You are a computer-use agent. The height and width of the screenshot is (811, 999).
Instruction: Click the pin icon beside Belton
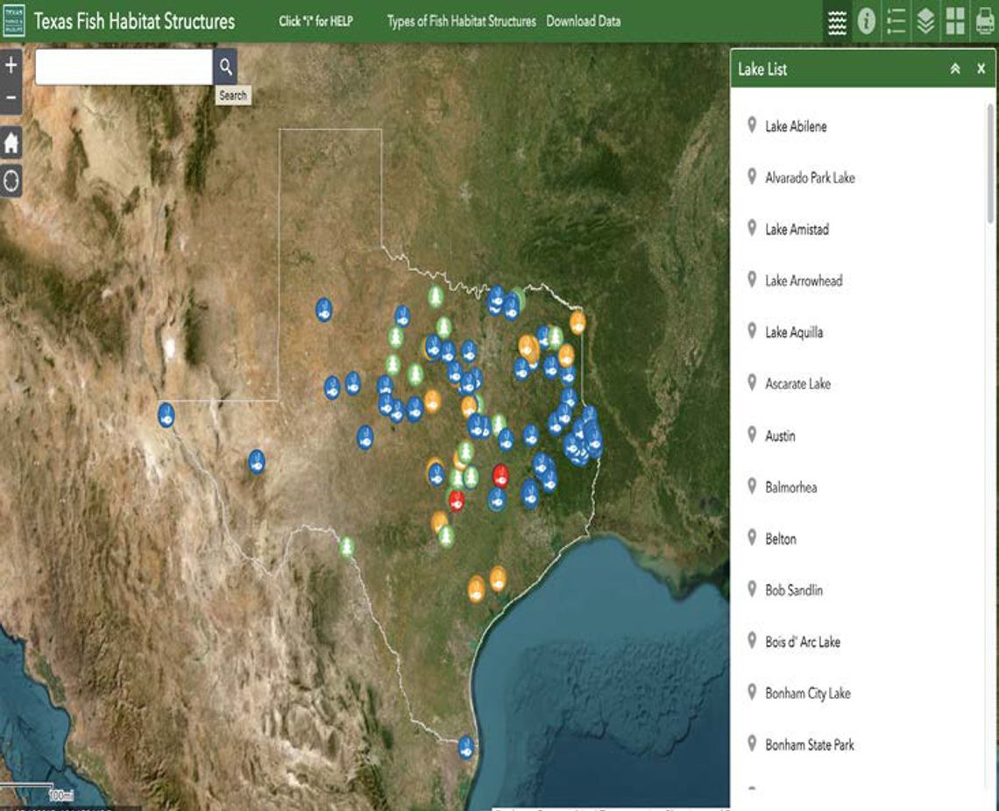point(752,537)
